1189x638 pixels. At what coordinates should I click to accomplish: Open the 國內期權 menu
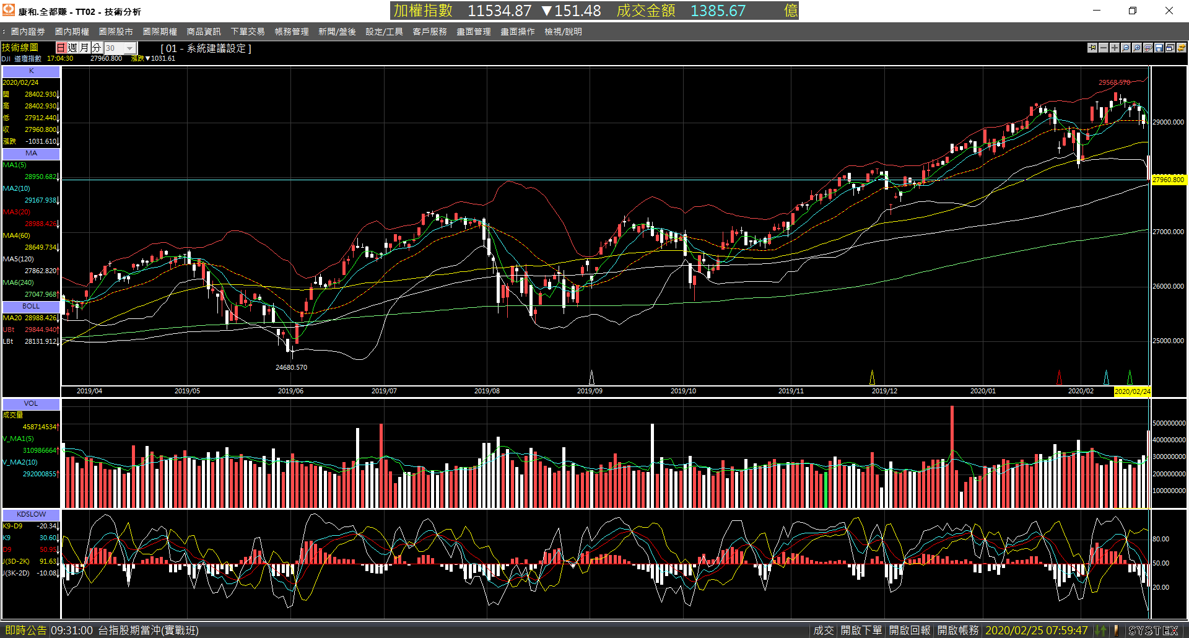click(x=72, y=32)
